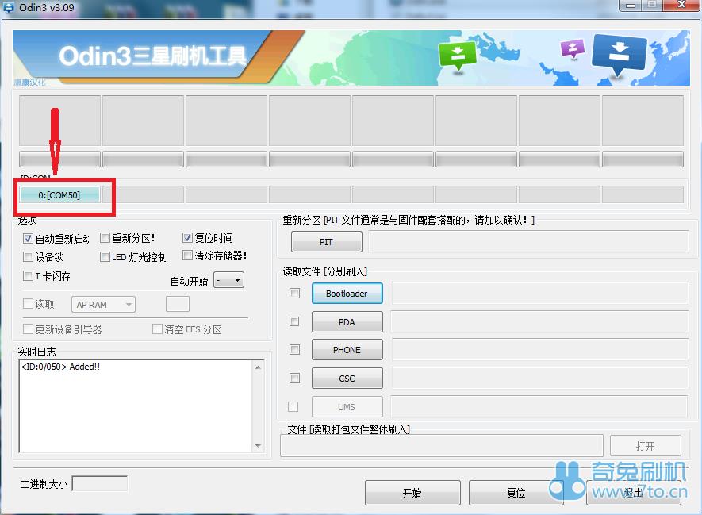Image resolution: width=702 pixels, height=515 pixels.
Task: Uncheck the 复位时间 reset time option
Action: pos(188,238)
